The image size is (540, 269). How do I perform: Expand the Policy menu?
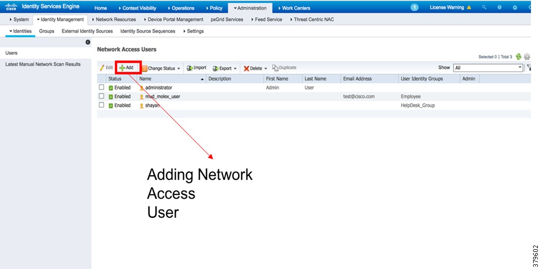214,8
